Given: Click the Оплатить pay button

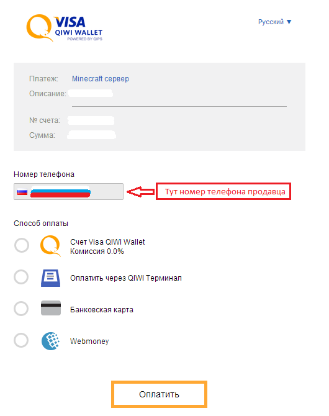Looking at the screenshot, I should (x=159, y=394).
